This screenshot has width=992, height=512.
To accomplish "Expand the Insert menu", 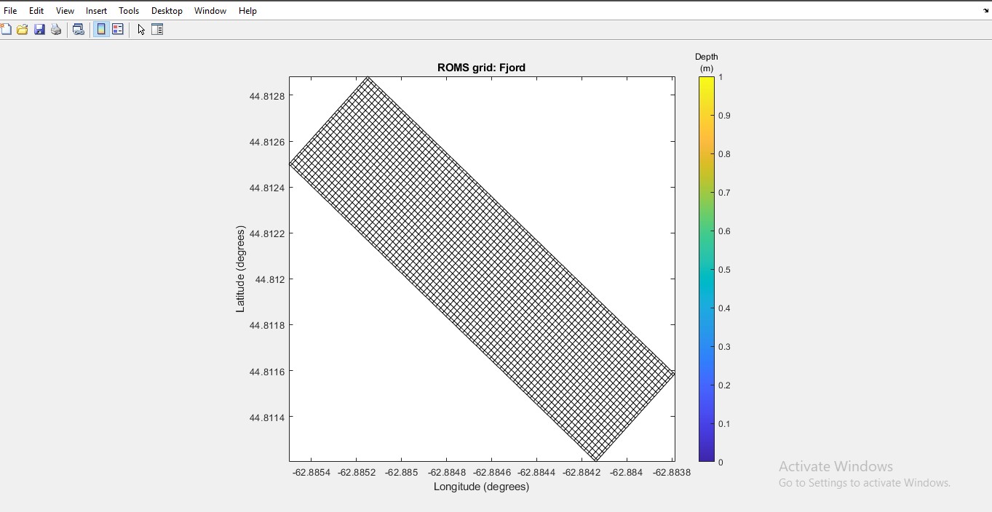I will tap(96, 11).
